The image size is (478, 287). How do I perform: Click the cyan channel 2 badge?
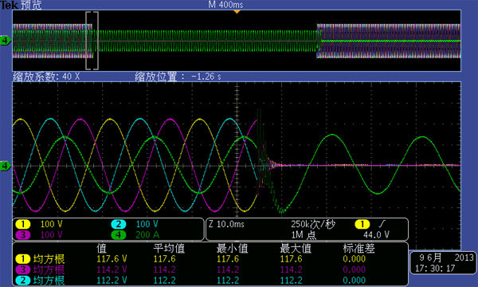click(118, 224)
